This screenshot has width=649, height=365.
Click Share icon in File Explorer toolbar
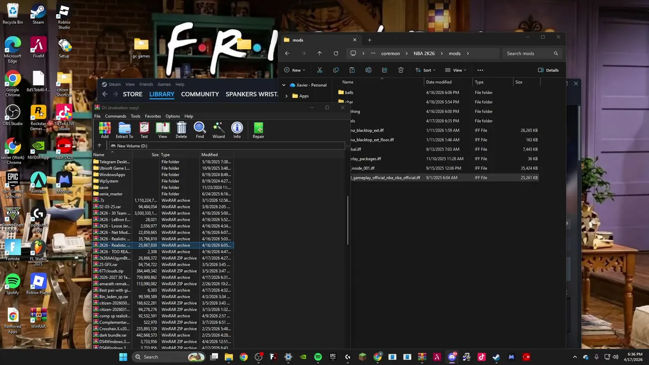coord(384,70)
